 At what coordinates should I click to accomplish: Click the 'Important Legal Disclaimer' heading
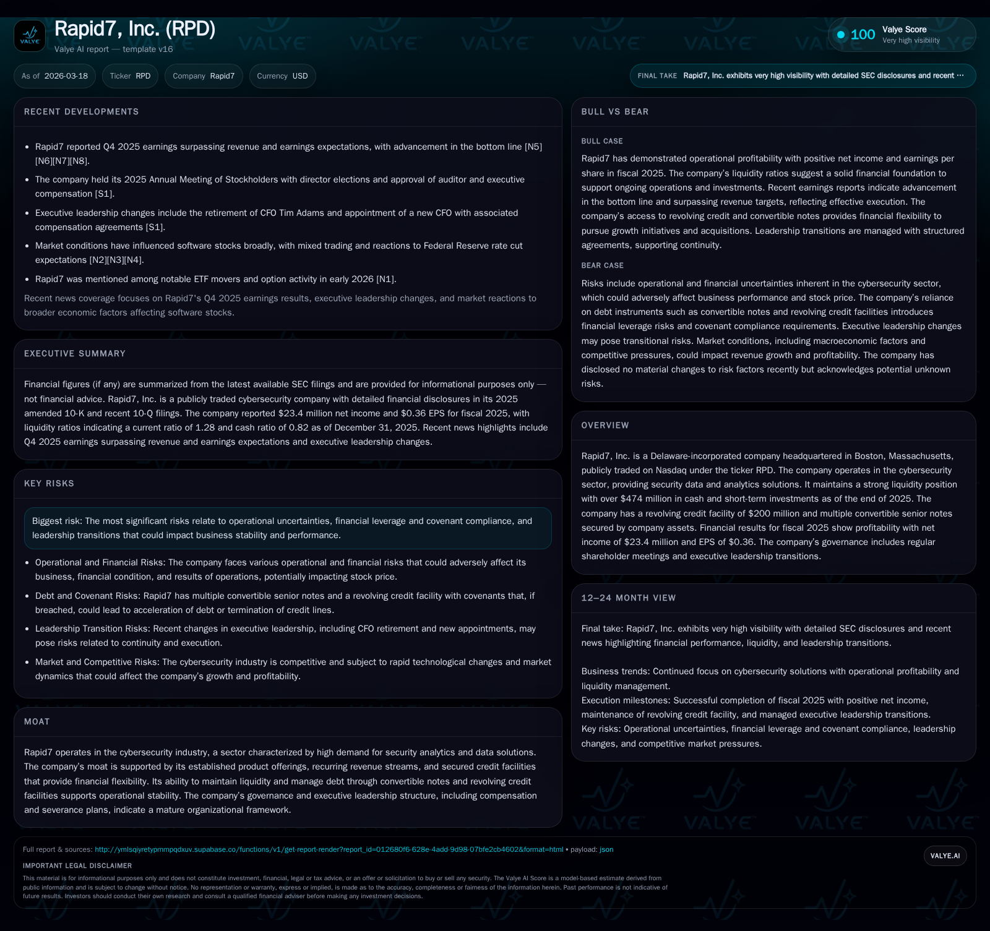77,866
